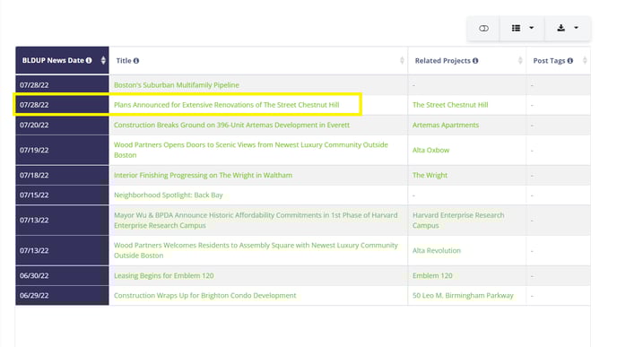This screenshot has width=617, height=347.
Task: Click the Related Projects header label
Action: pyautogui.click(x=443, y=61)
